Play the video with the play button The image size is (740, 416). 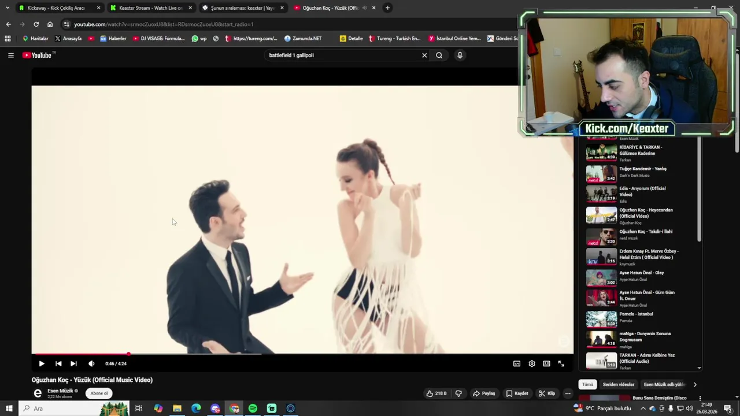click(42, 363)
